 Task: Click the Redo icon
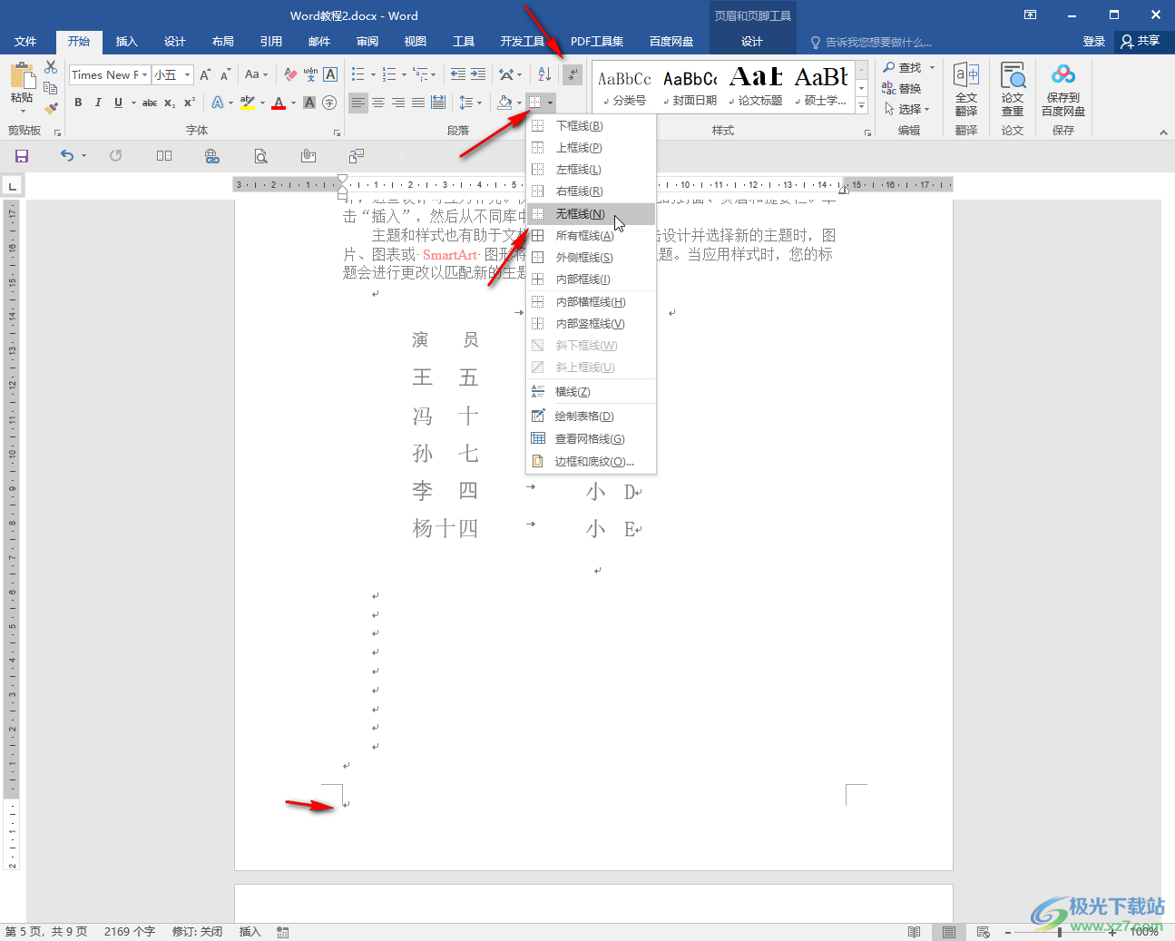click(116, 156)
